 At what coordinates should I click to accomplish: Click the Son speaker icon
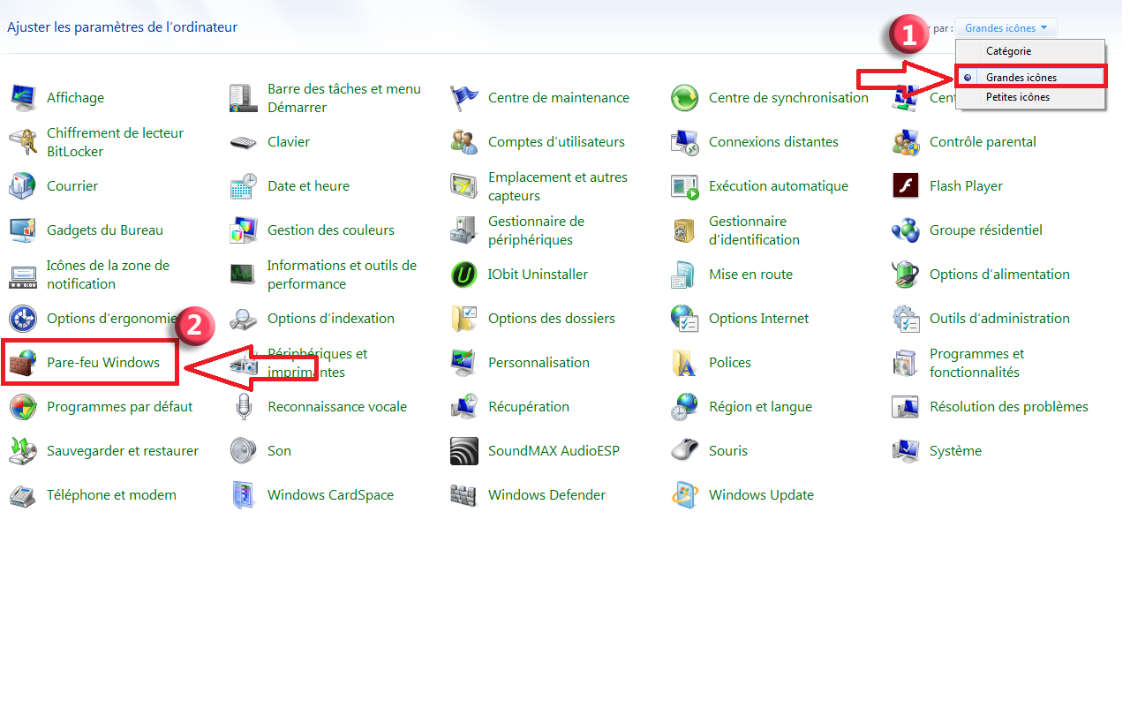(x=243, y=450)
